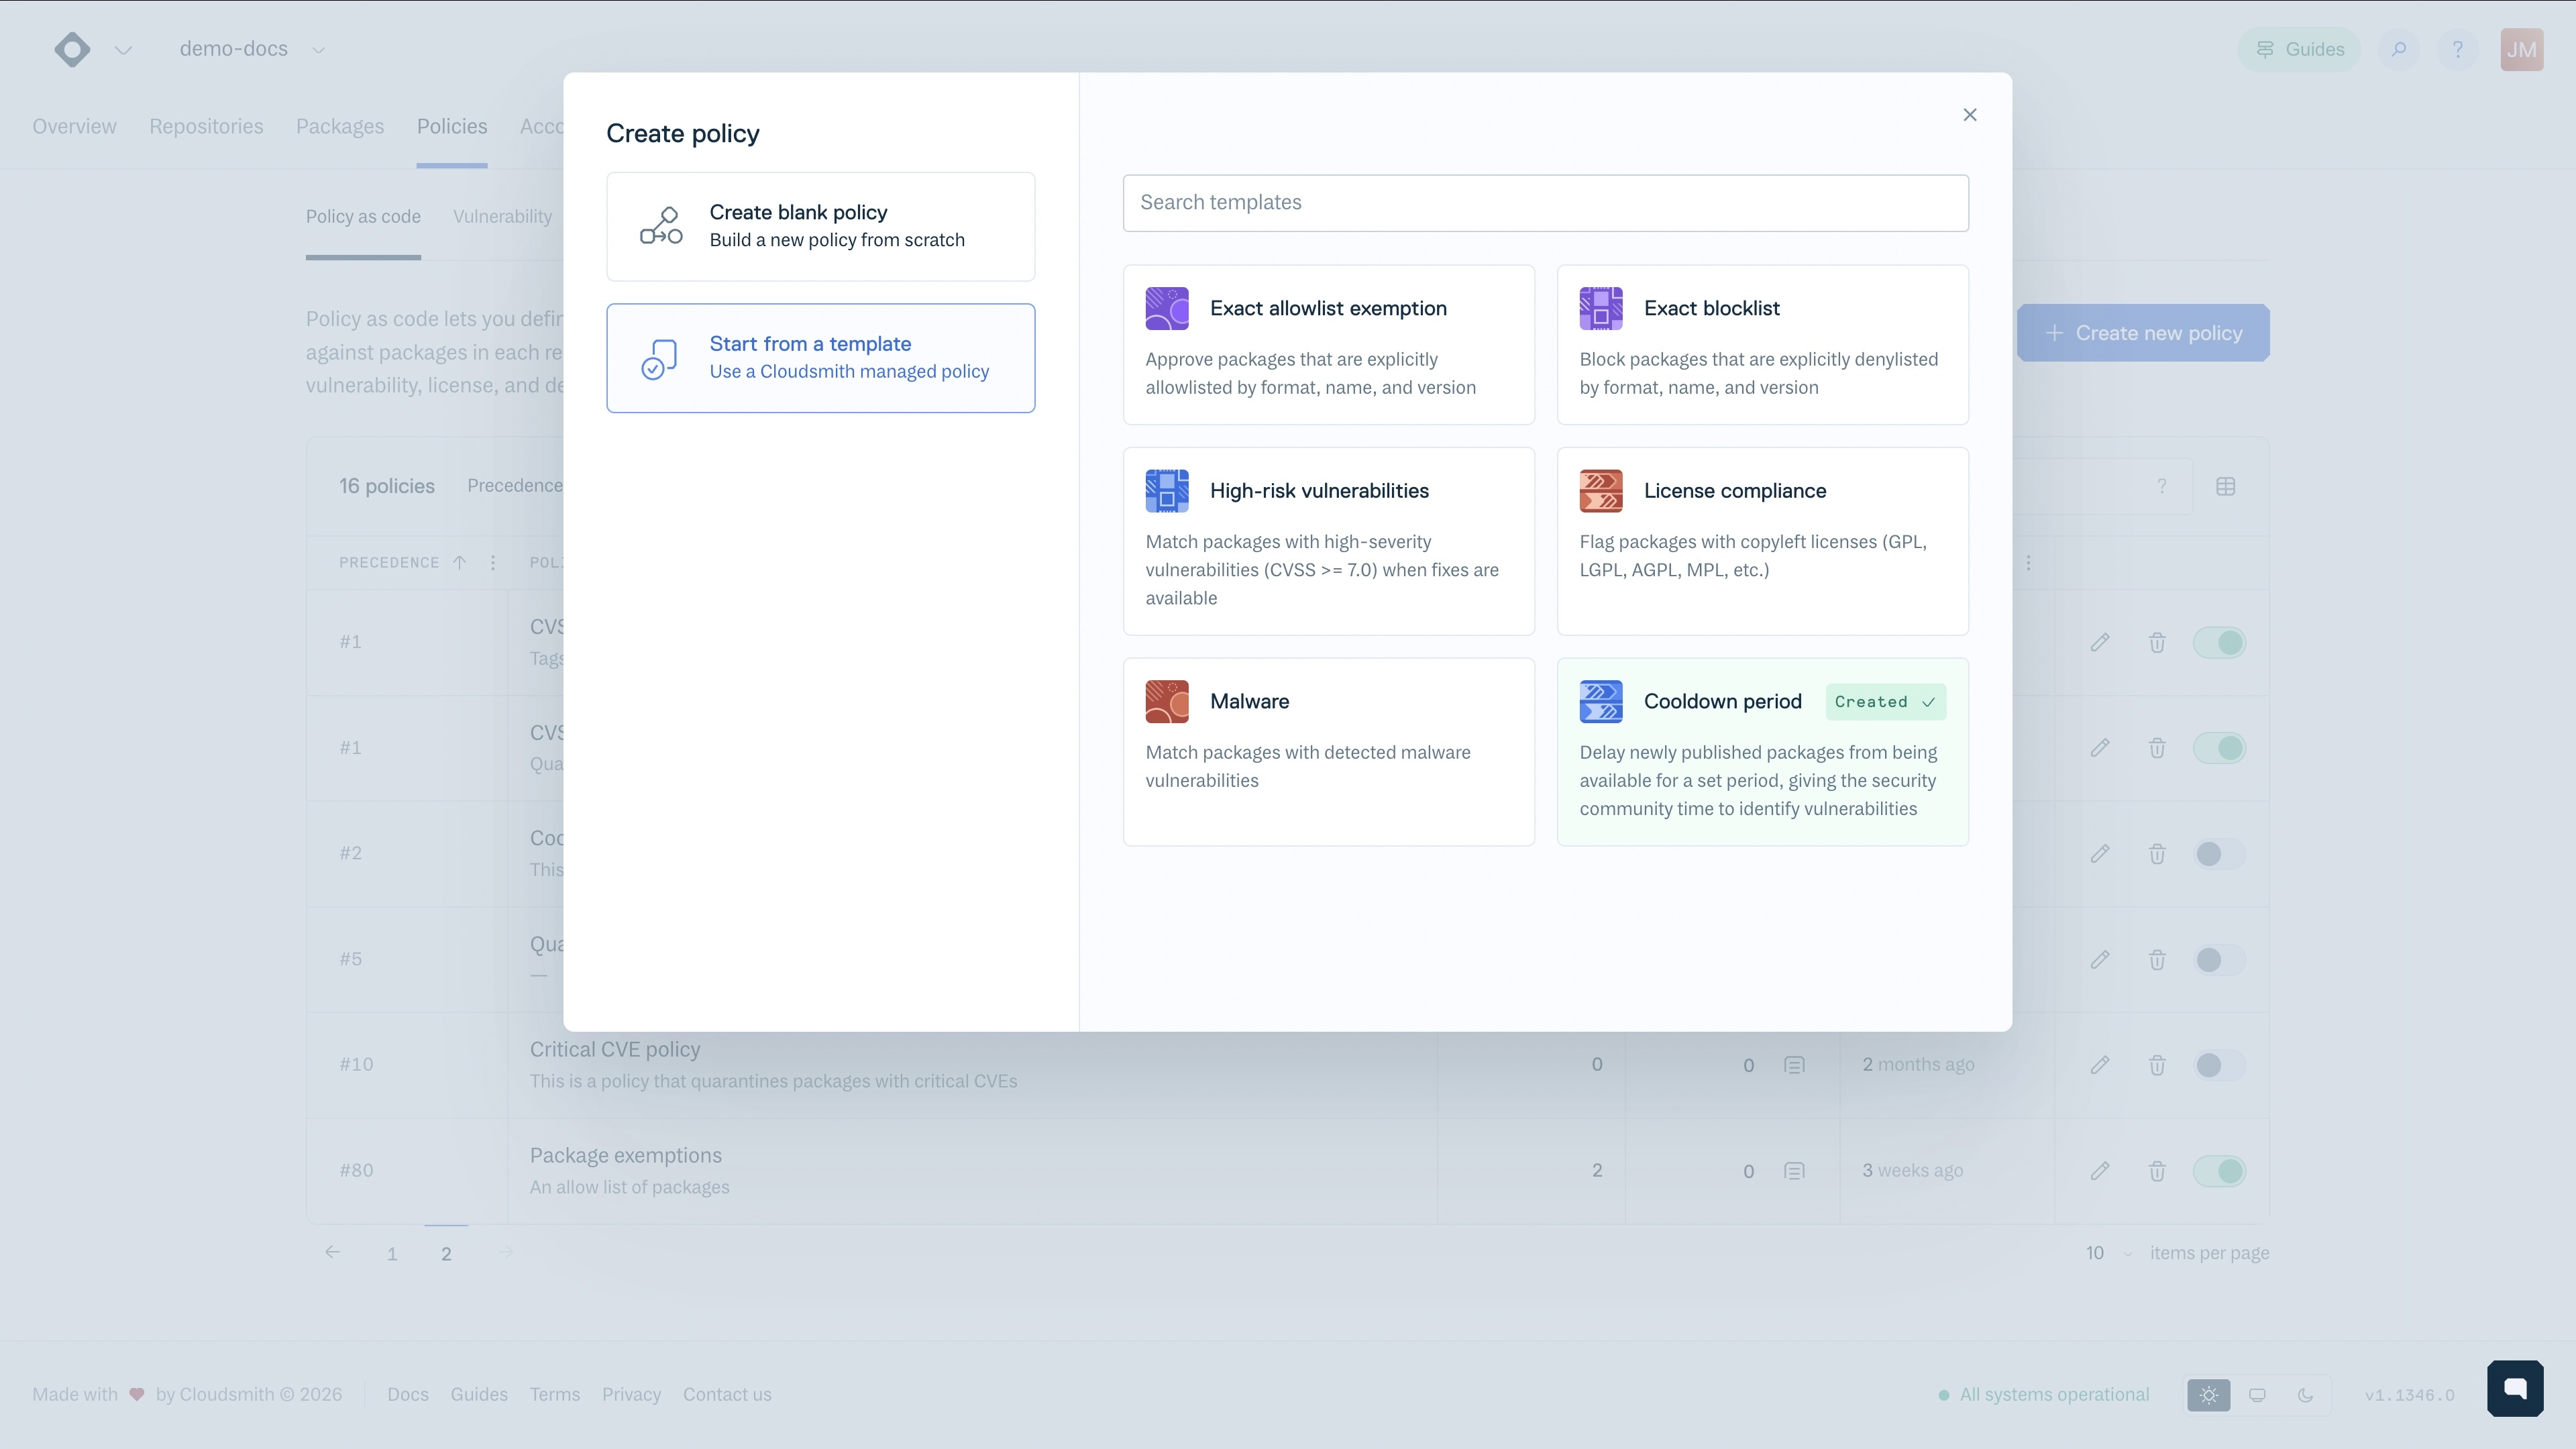2576x1449 pixels.
Task: Go to the Repositories tab
Action: pos(206,127)
